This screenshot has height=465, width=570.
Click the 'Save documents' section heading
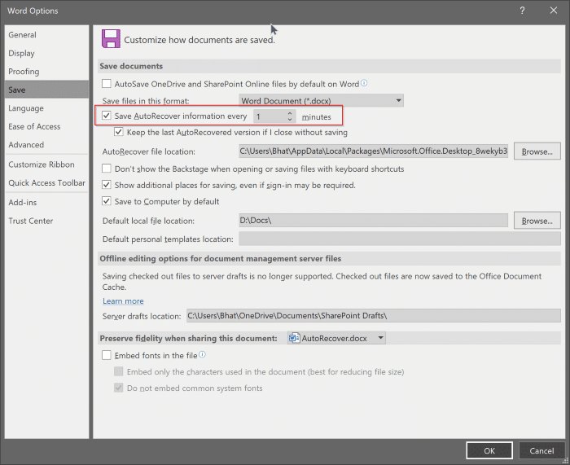pos(131,66)
